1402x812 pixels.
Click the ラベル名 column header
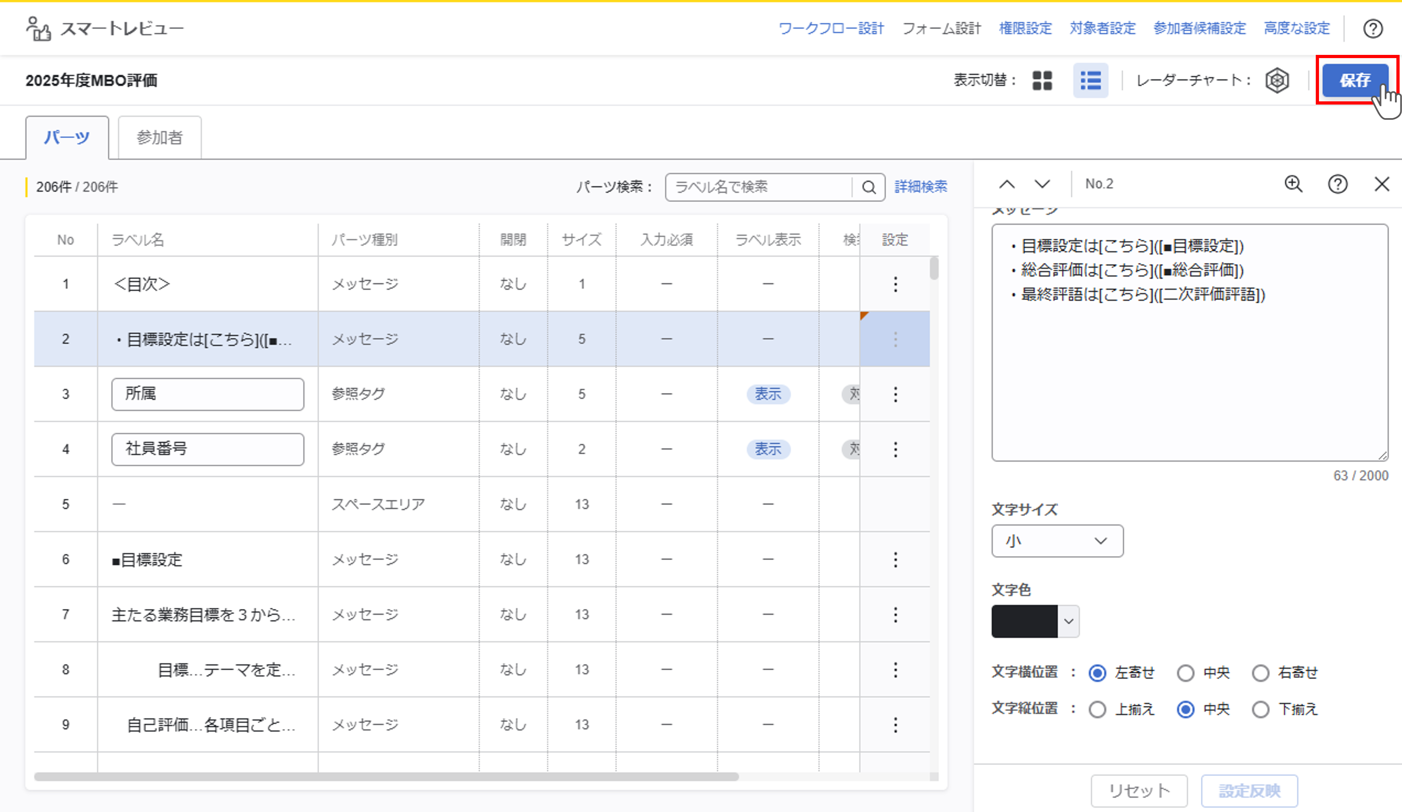pyautogui.click(x=138, y=240)
